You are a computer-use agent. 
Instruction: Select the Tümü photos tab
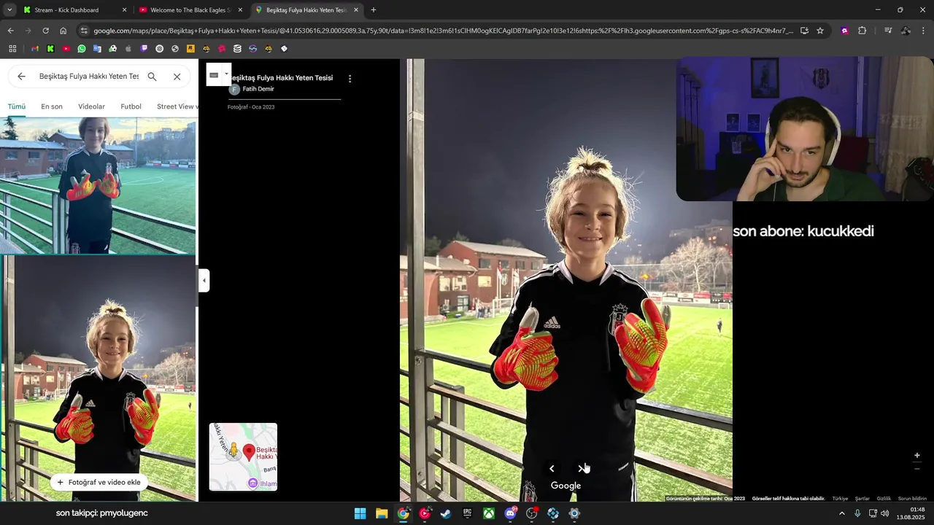[x=16, y=106]
